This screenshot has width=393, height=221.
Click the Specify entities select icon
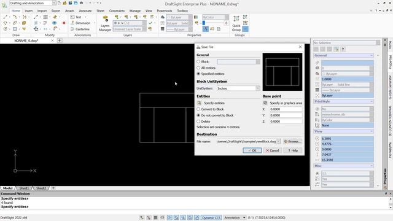point(199,103)
